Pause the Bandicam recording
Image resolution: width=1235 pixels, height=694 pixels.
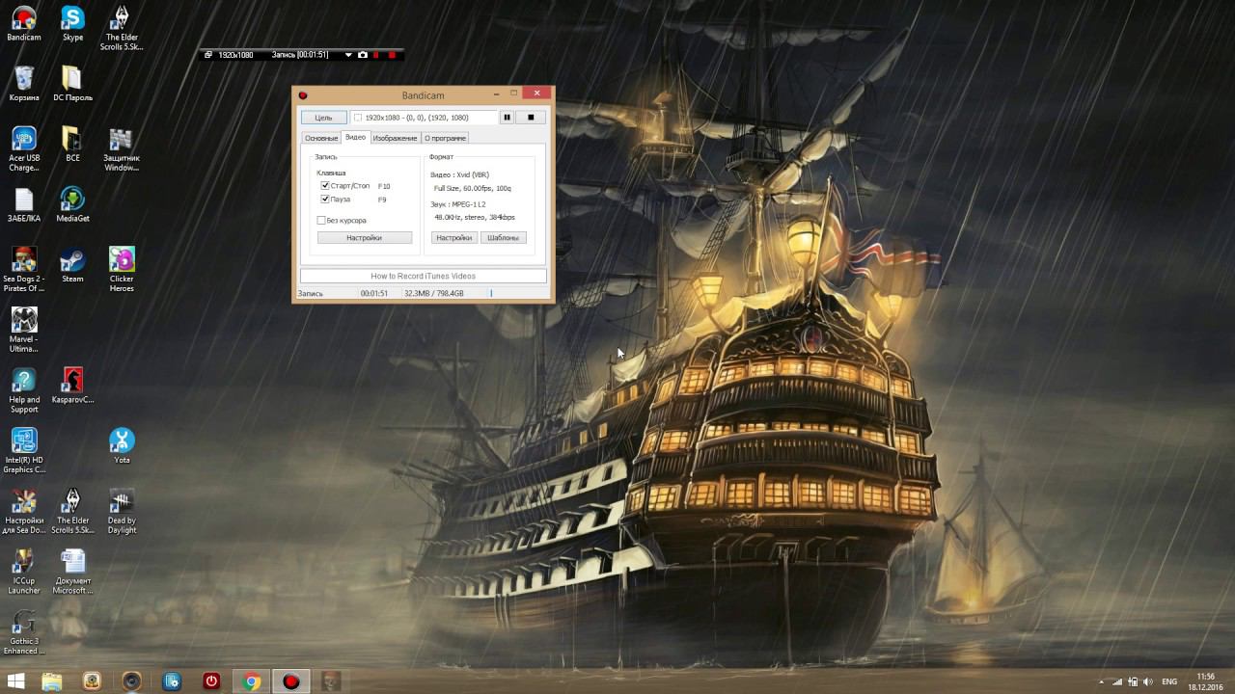tap(507, 118)
